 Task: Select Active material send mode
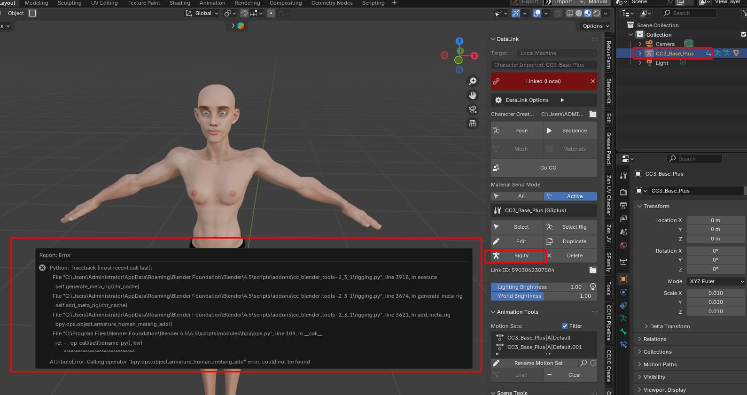(570, 196)
